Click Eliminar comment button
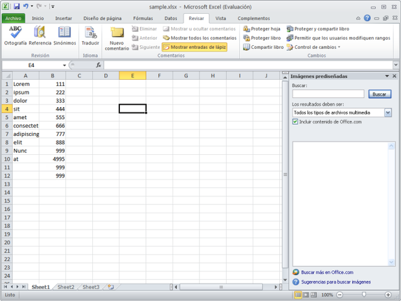401x301 pixels. point(144,29)
